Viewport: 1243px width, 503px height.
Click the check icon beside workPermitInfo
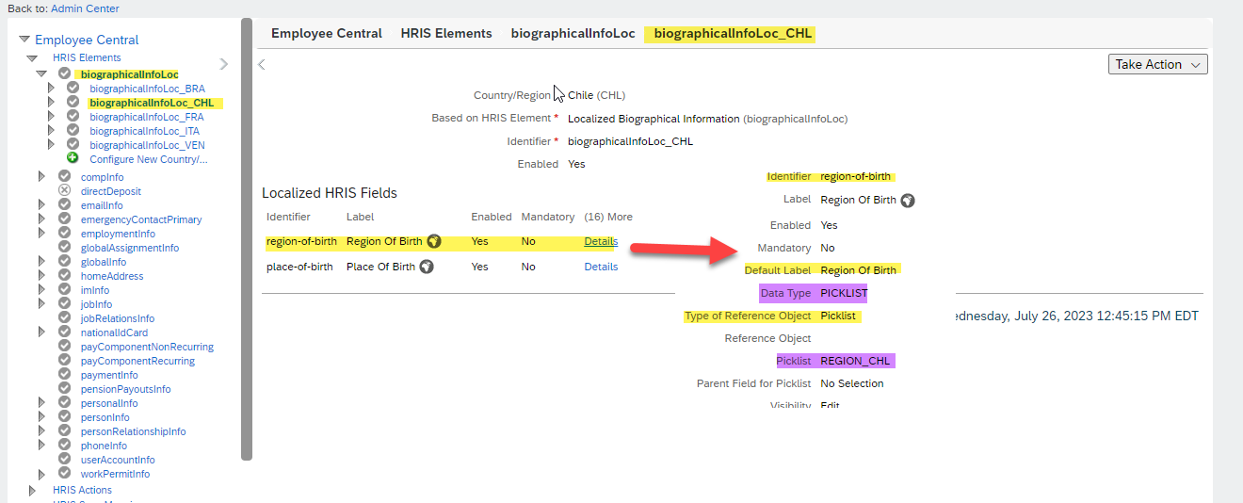coord(64,473)
